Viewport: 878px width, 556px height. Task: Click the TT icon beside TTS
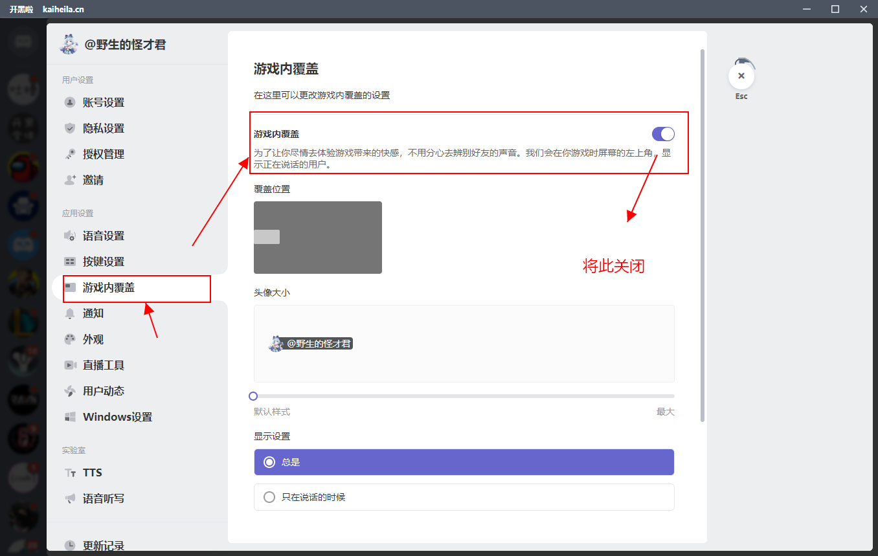click(x=70, y=473)
